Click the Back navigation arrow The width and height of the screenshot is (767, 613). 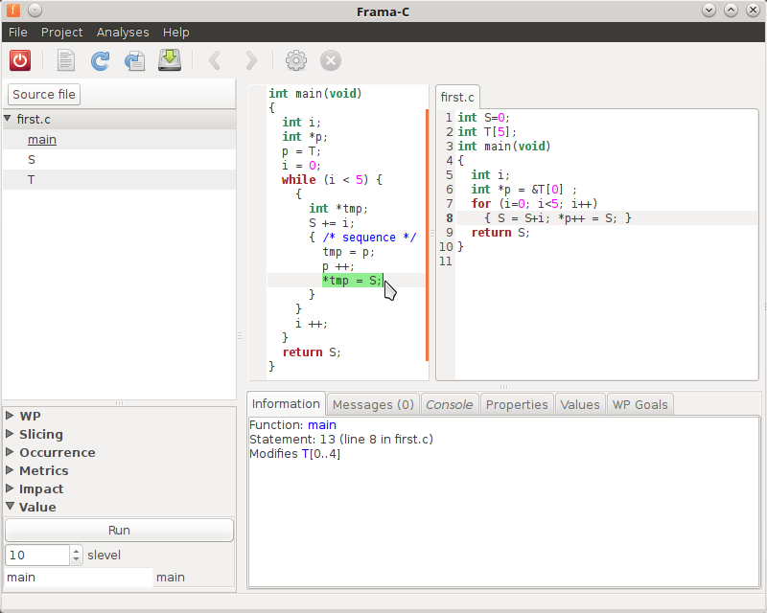pos(215,60)
